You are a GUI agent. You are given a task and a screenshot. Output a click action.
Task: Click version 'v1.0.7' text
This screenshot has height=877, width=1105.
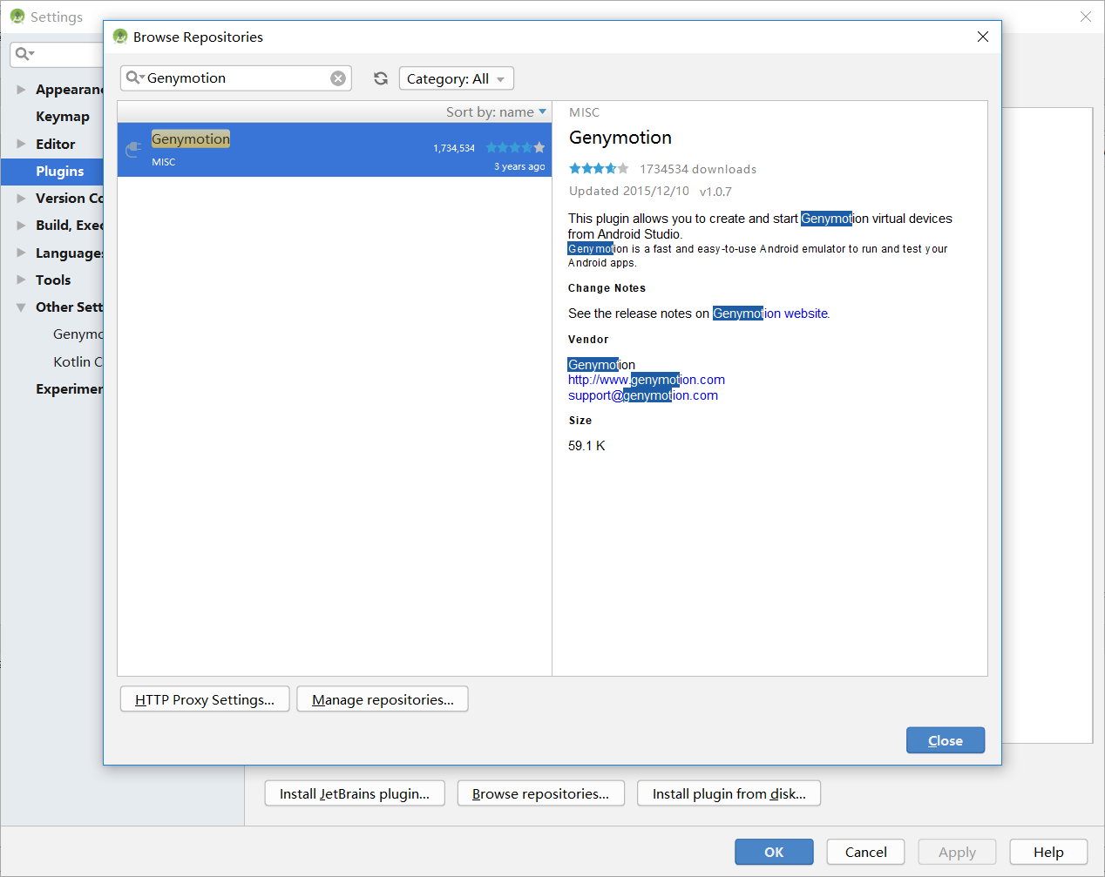point(715,192)
